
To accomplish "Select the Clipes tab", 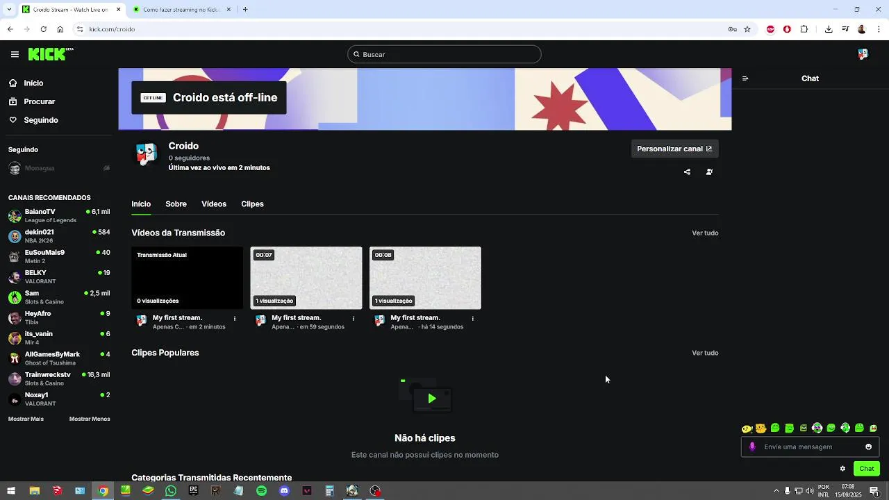I will pos(252,204).
